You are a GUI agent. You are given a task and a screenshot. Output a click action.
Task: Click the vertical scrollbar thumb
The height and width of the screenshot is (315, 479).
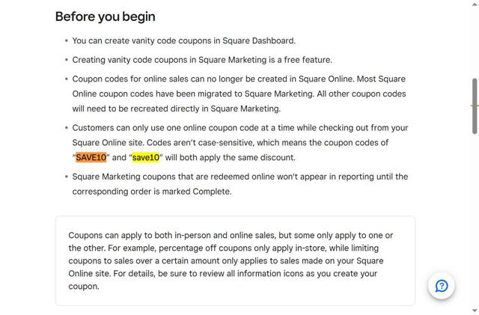(x=475, y=94)
